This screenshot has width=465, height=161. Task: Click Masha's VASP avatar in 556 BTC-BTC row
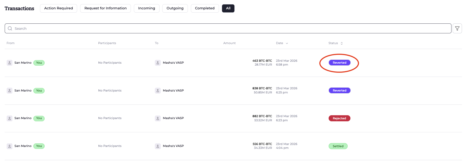158,146
